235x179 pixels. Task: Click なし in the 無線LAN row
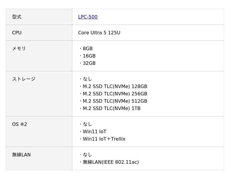click(87, 155)
